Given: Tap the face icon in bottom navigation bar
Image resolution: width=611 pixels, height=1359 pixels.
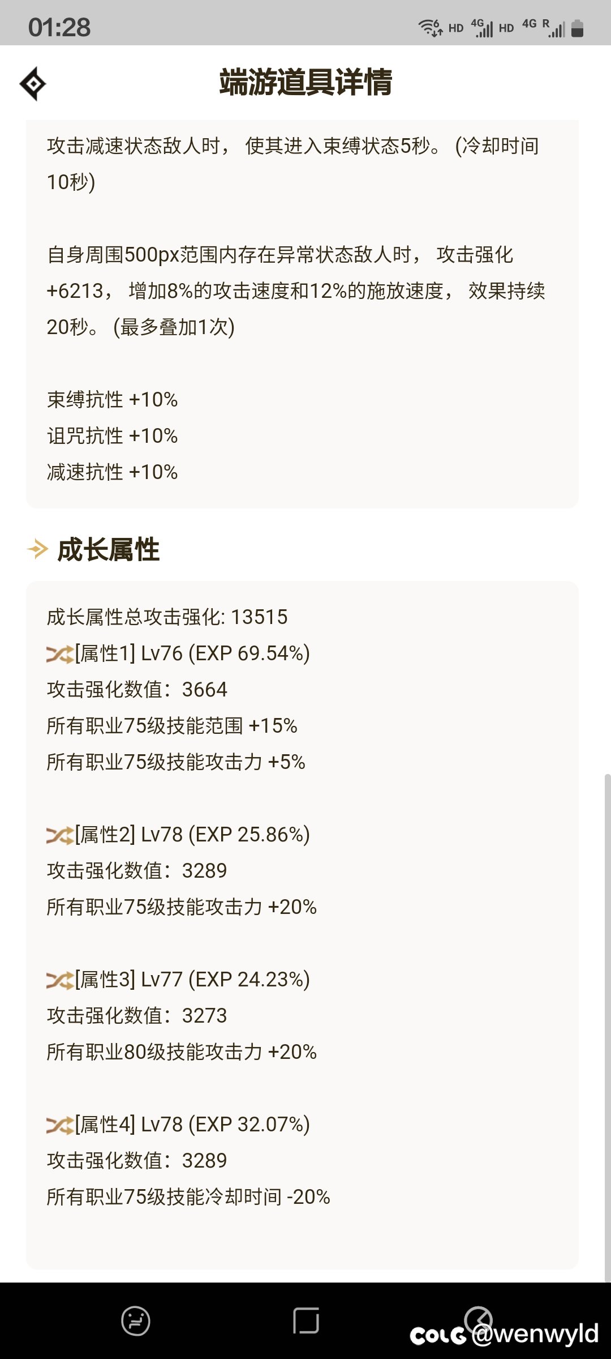Looking at the screenshot, I should coord(136,1321).
